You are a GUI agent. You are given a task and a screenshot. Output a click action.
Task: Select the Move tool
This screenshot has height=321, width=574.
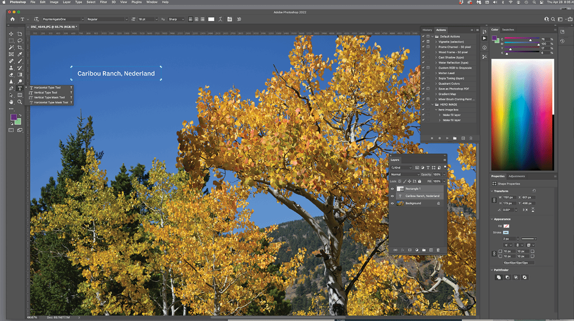pos(11,34)
